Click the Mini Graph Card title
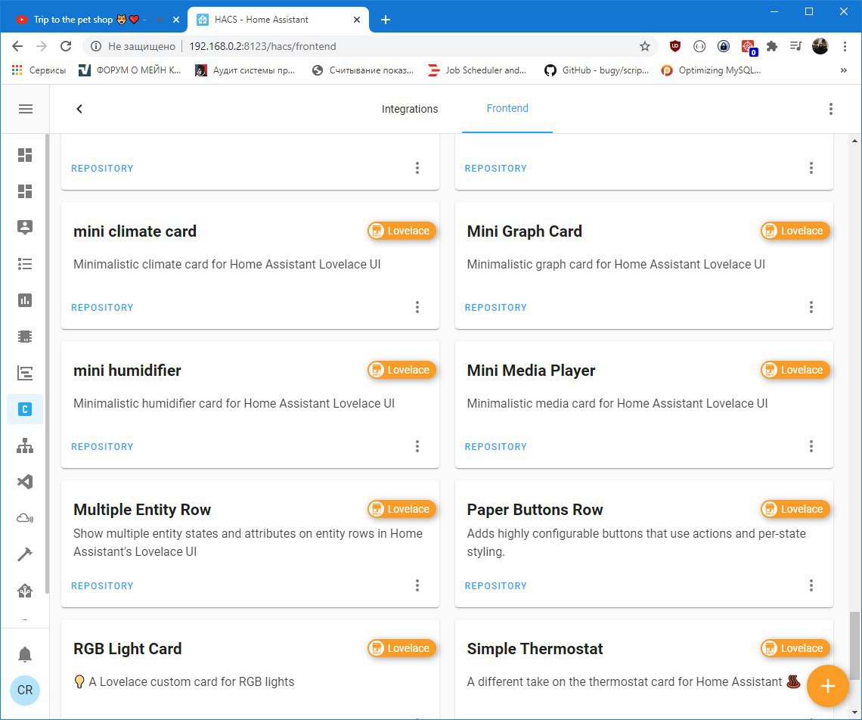Viewport: 862px width, 720px height. pos(525,231)
